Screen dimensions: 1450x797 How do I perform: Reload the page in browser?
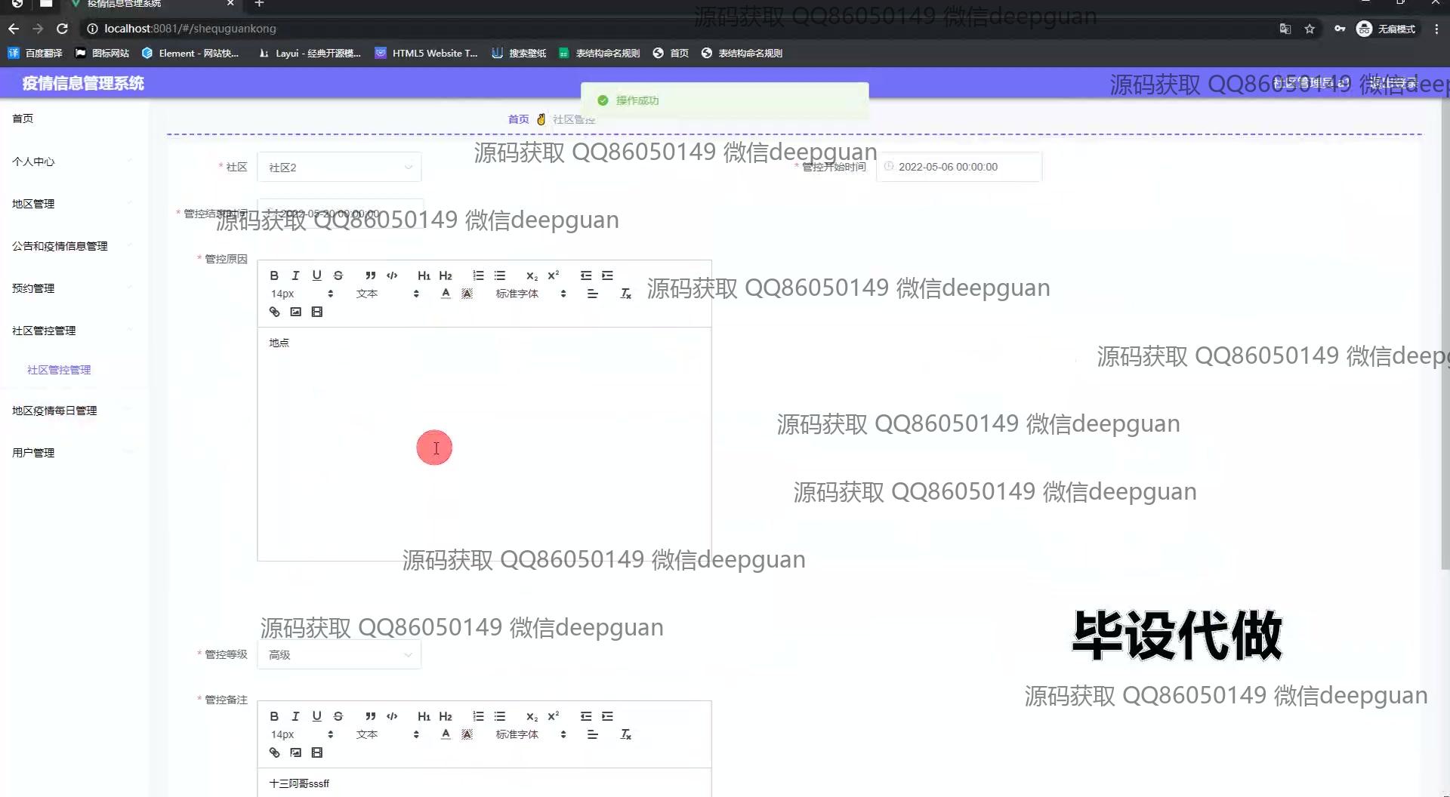coord(63,29)
